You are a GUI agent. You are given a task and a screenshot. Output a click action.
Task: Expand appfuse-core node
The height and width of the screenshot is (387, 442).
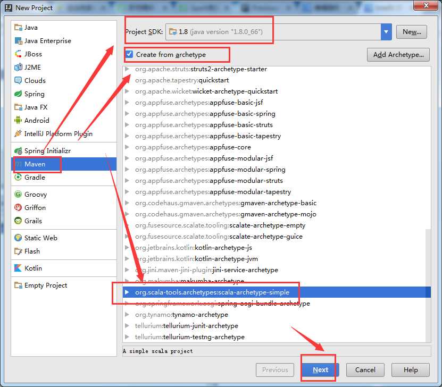point(127,147)
